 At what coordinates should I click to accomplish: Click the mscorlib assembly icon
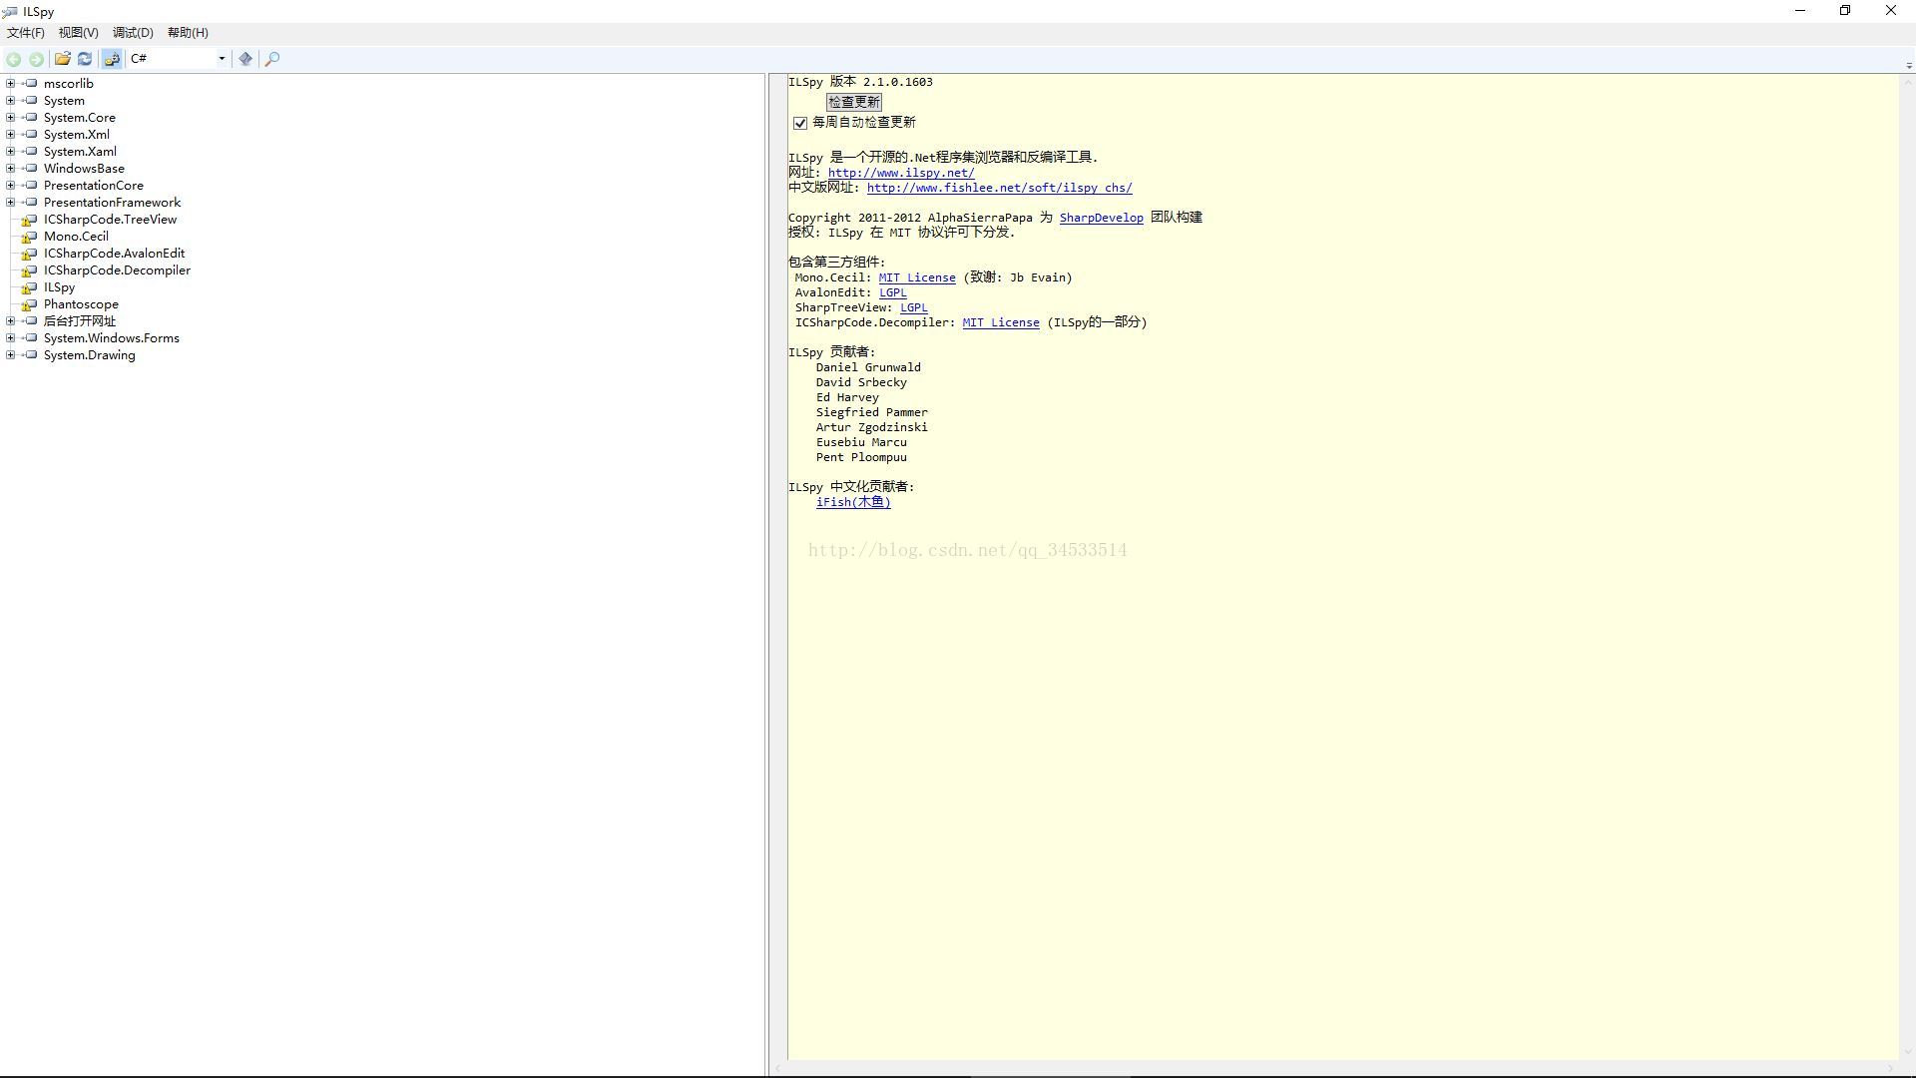[30, 84]
